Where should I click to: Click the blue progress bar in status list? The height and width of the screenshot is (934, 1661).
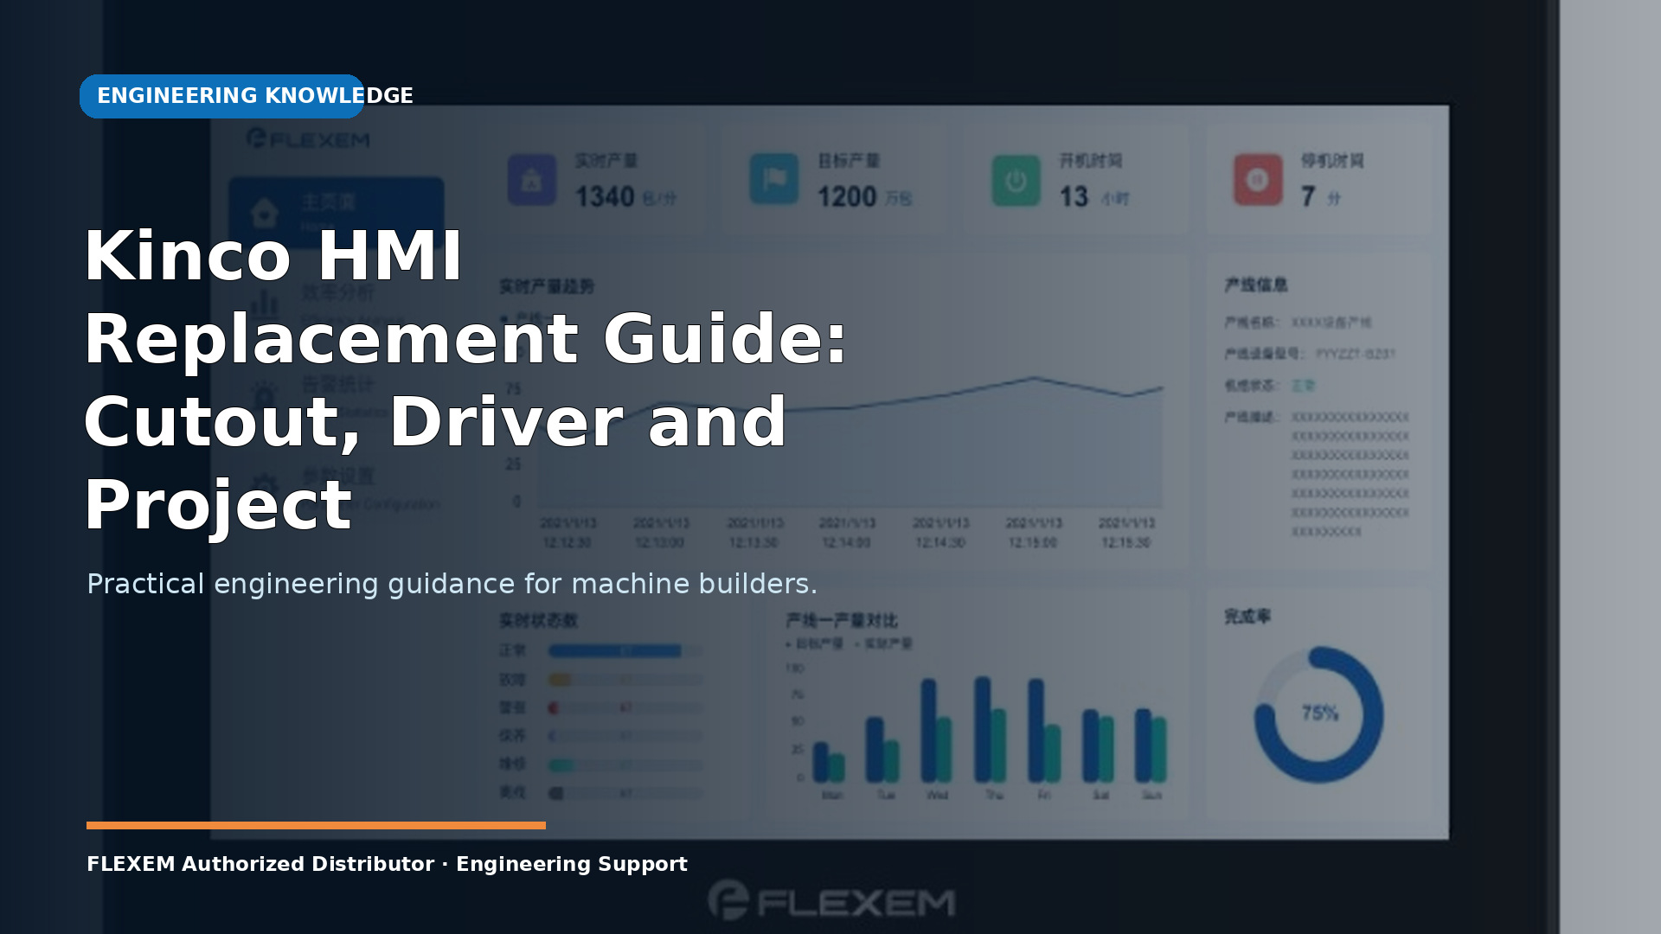(615, 650)
